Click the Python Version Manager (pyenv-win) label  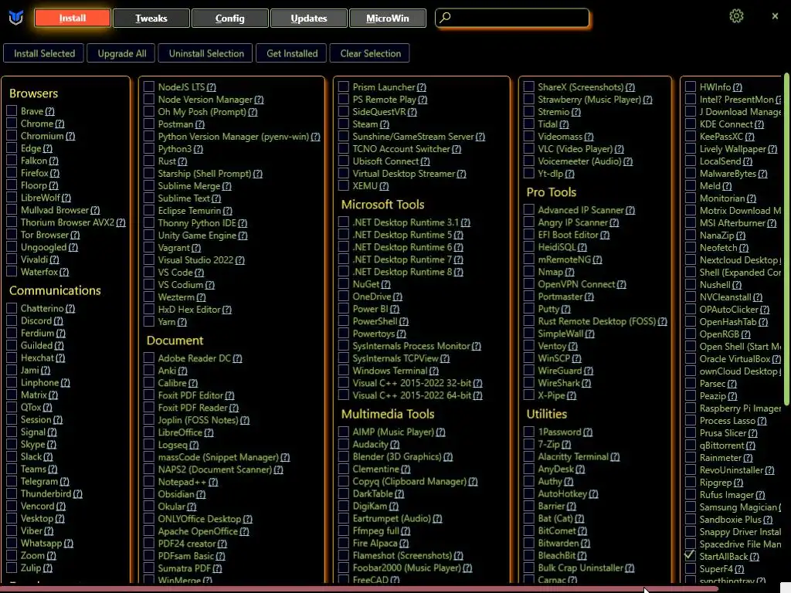233,137
